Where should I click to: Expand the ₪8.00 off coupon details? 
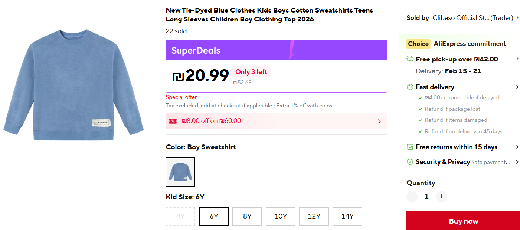379,121
